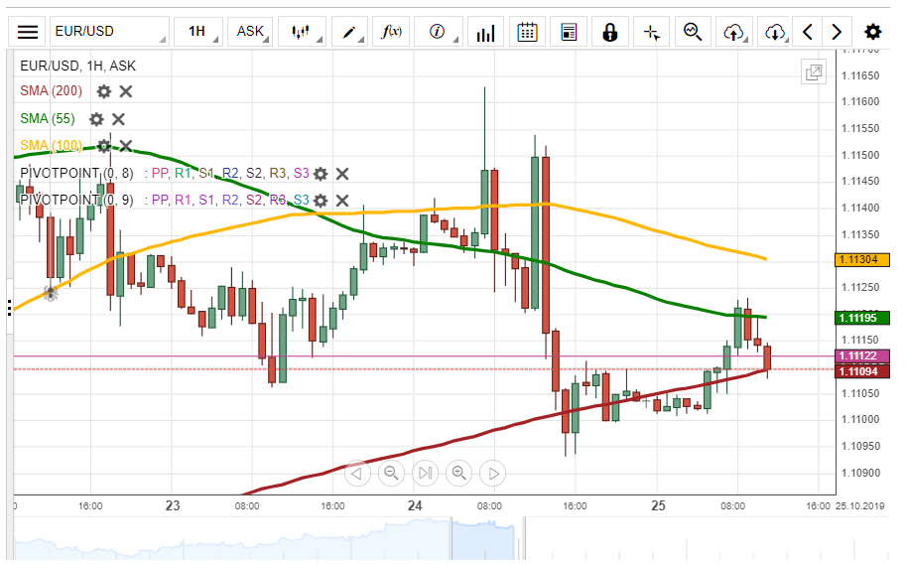Screen dimensions: 906x564
Task: Click the magnifier zoom-to-chart icon
Action: pos(693,31)
